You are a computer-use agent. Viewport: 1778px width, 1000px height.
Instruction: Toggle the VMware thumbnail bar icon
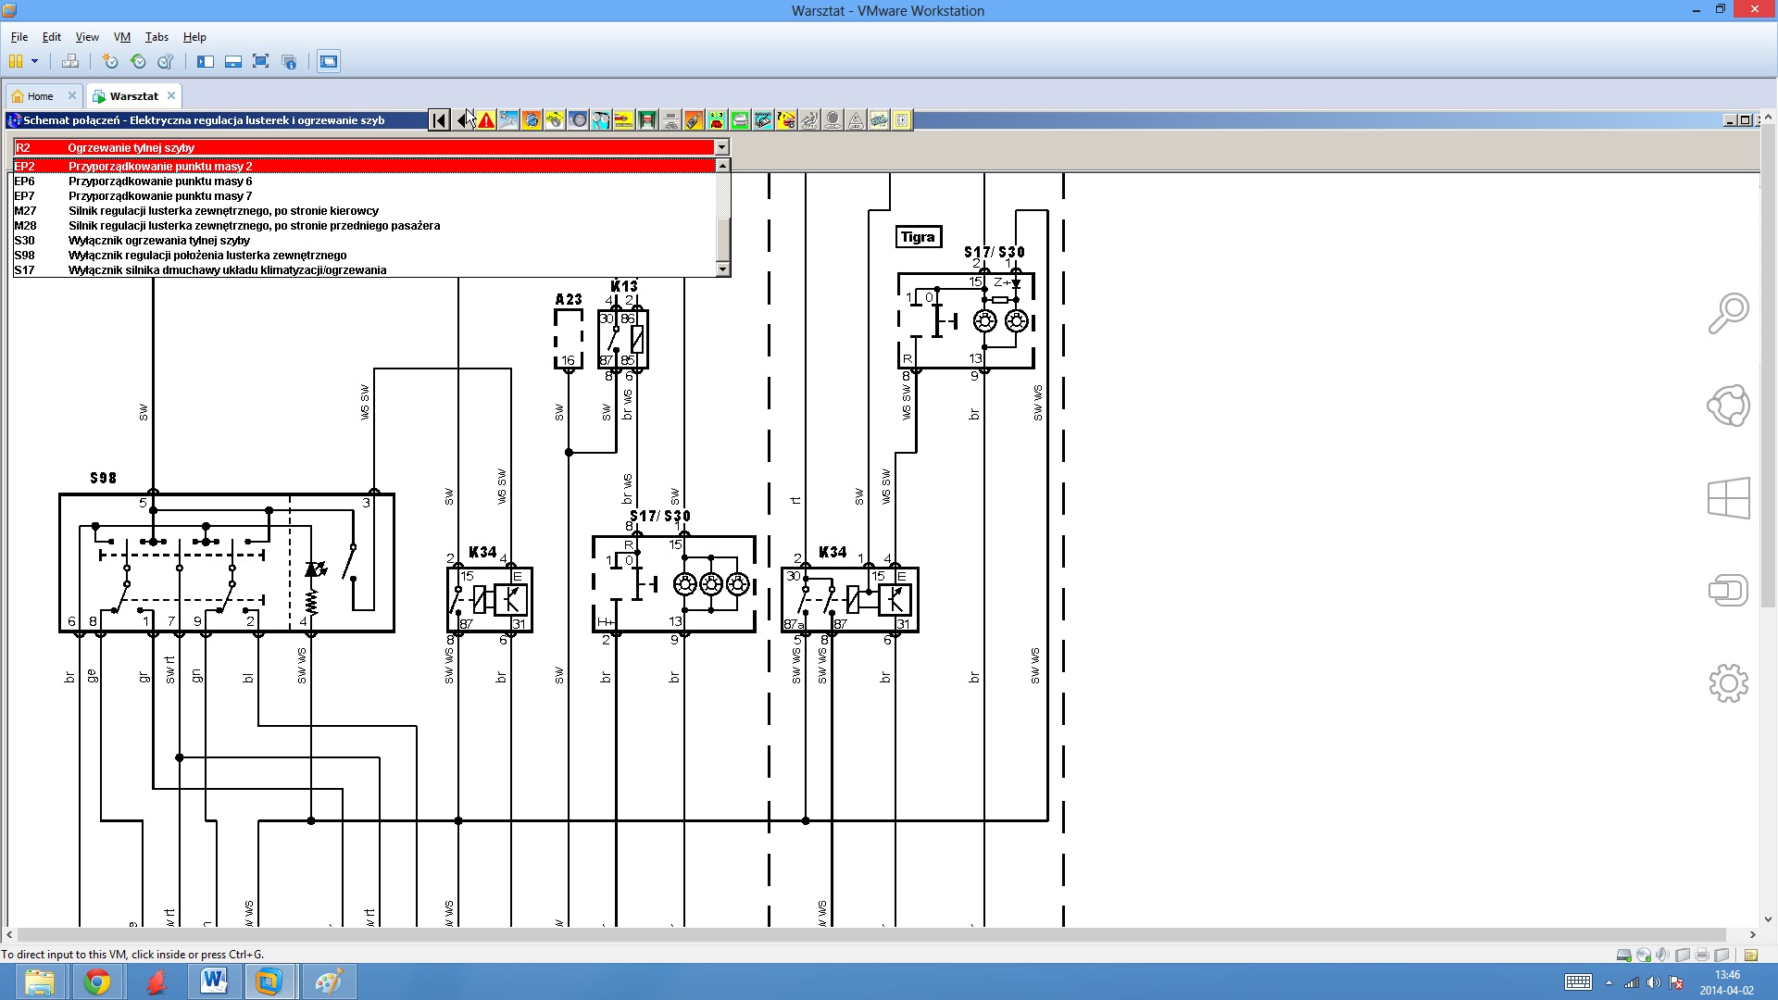[233, 61]
